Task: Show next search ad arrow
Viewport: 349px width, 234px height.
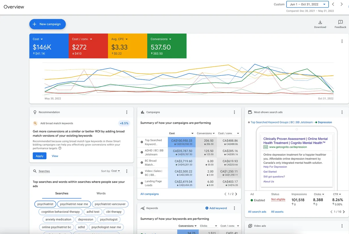Action: (x=344, y=212)
